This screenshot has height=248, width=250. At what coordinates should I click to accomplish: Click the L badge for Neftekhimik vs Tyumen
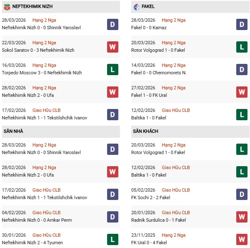(x=112, y=239)
